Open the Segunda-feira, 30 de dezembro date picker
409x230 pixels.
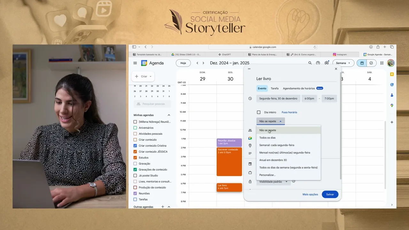point(278,98)
